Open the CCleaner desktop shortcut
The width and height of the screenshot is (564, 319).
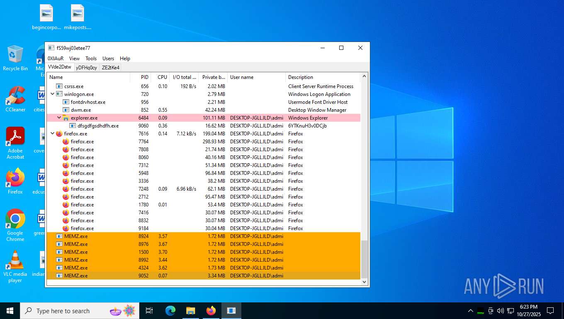15,99
